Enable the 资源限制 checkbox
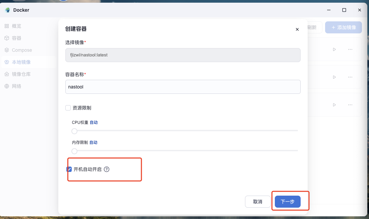This screenshot has width=369, height=219. coord(68,108)
